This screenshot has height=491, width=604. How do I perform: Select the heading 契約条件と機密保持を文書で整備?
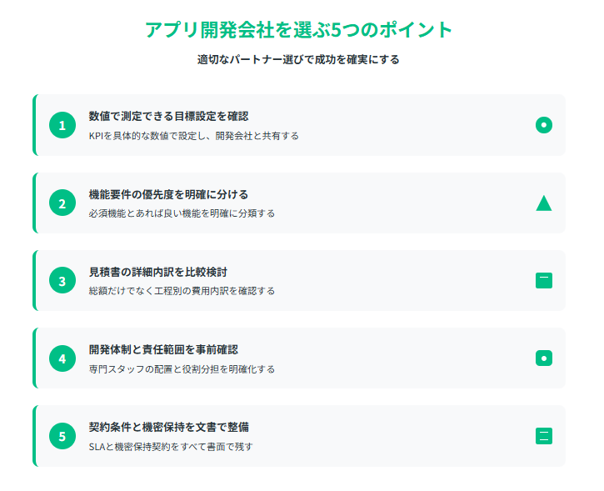point(169,427)
